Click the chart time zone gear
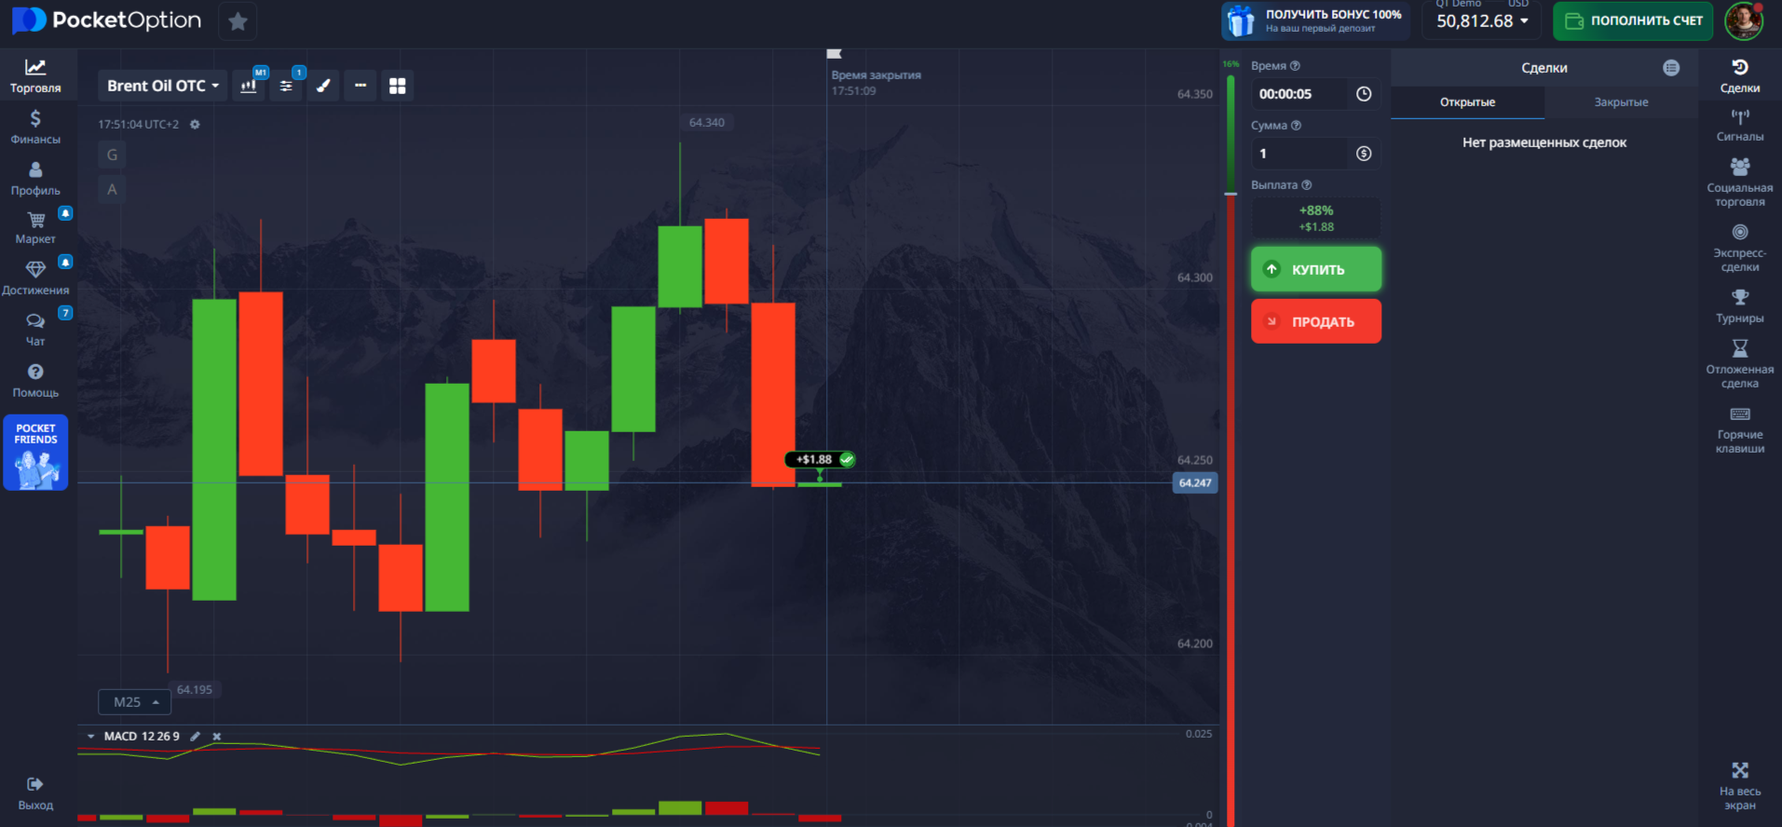The height and width of the screenshot is (827, 1782). click(x=195, y=125)
